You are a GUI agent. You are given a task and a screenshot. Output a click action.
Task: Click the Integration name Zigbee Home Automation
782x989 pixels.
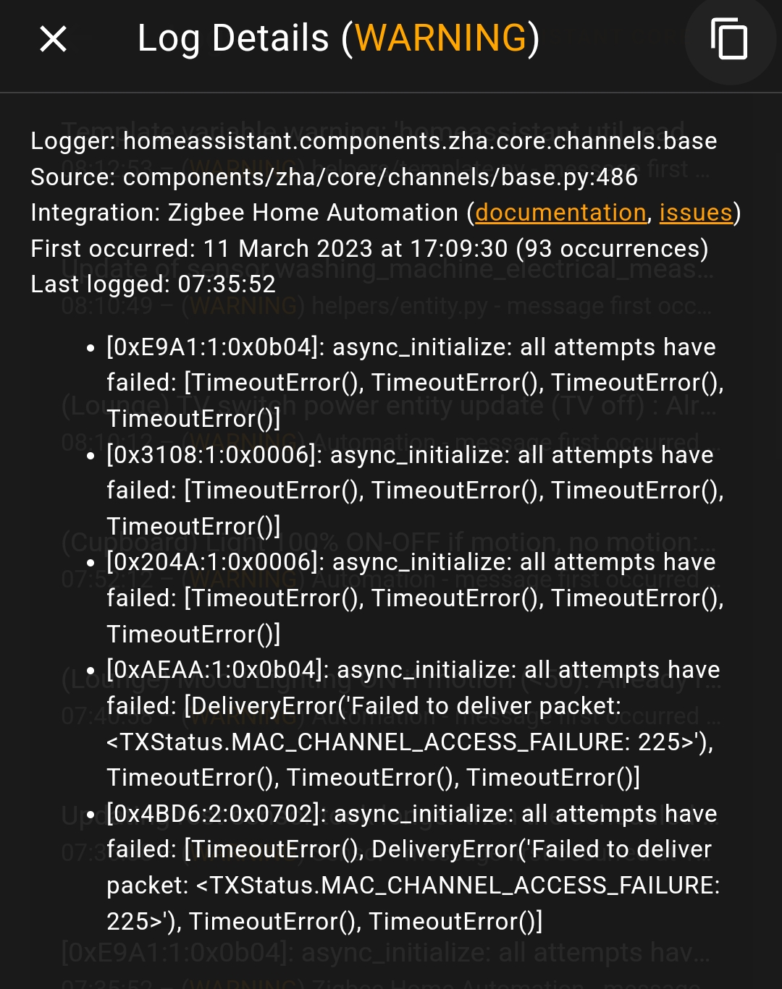tap(320, 212)
